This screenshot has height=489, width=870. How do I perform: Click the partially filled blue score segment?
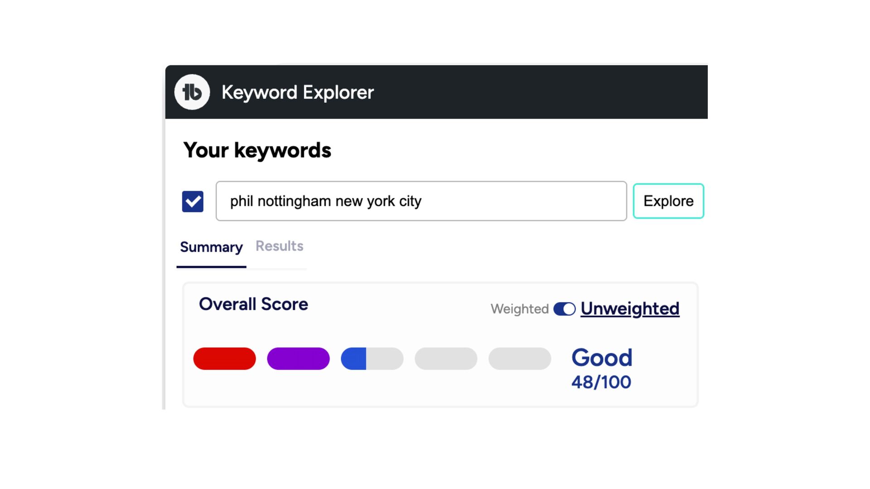372,359
